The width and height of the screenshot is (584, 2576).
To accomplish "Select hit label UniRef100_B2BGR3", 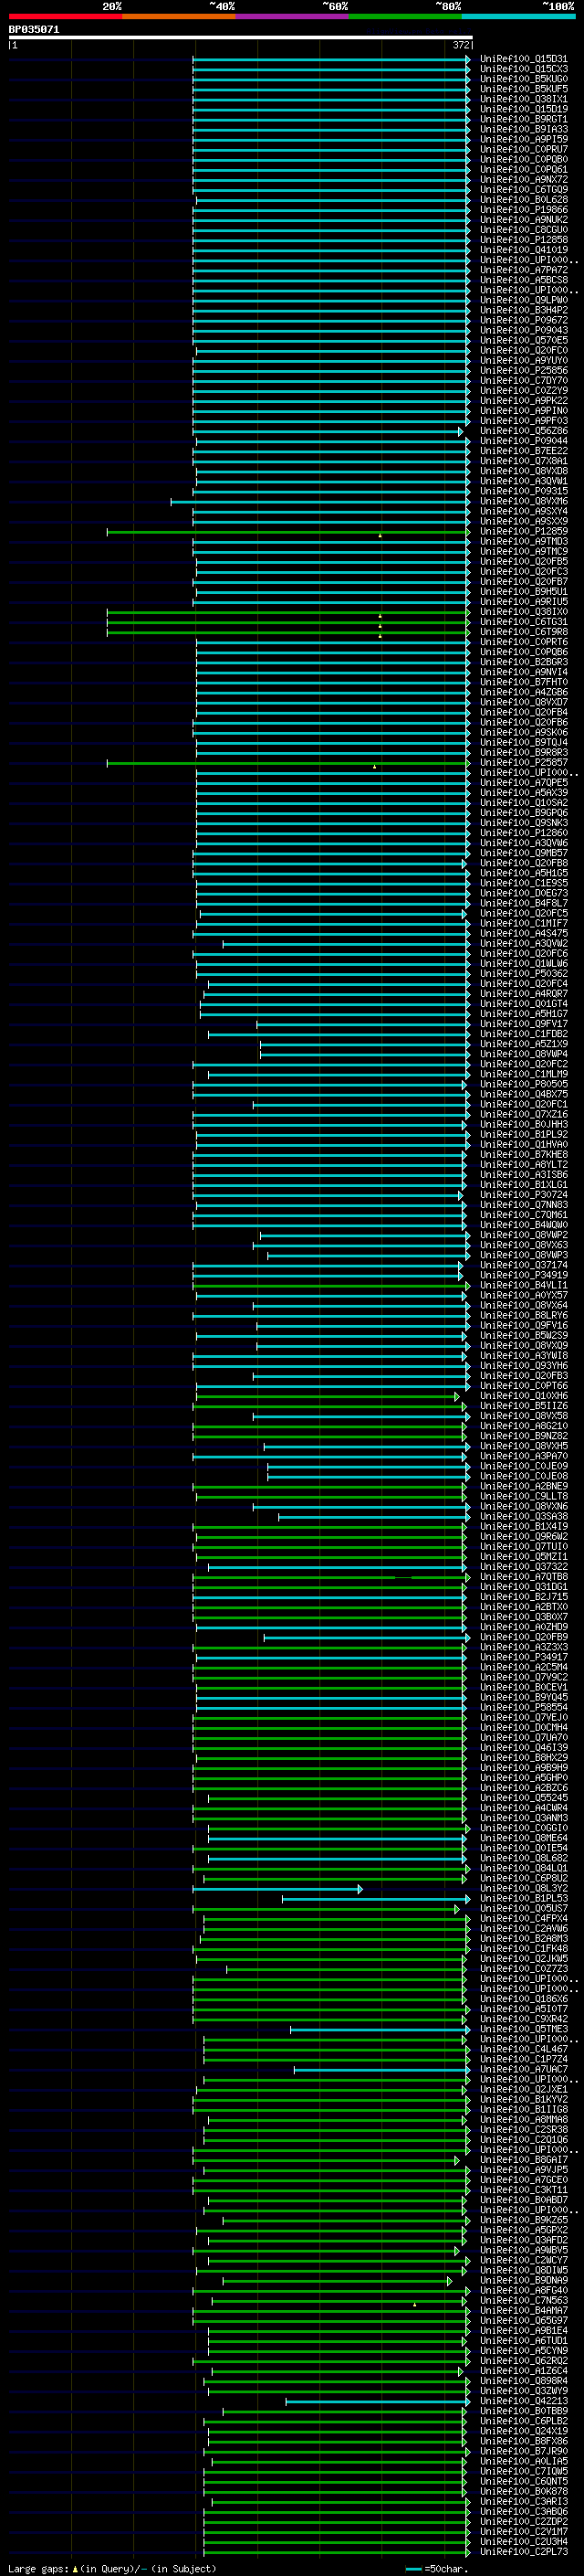I will coord(524,662).
